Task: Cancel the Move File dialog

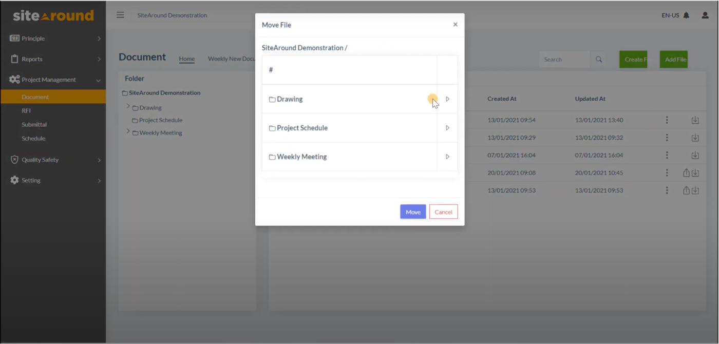Action: [443, 212]
